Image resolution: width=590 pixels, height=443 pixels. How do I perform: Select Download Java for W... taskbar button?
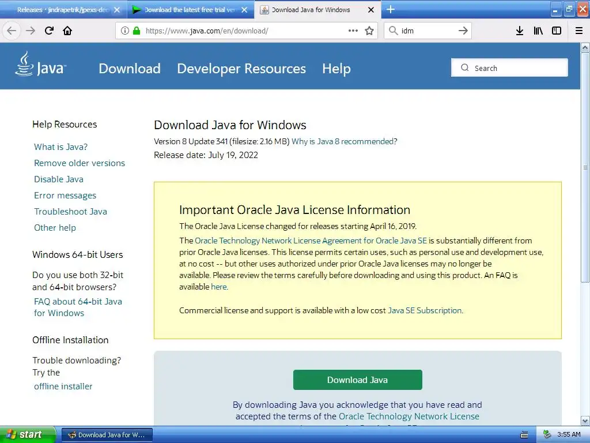pos(107,435)
